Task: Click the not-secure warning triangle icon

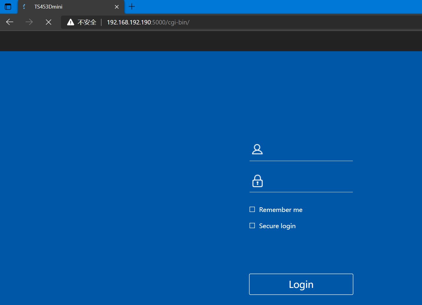Action: (x=71, y=22)
